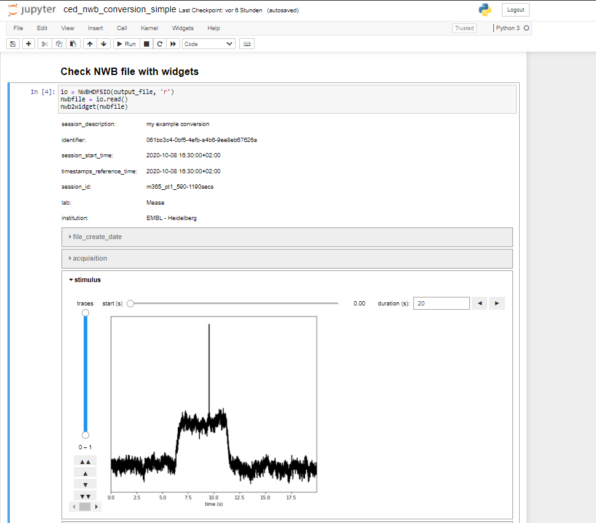596x523 pixels.
Task: Click the single up arrow traces button
Action: click(85, 473)
